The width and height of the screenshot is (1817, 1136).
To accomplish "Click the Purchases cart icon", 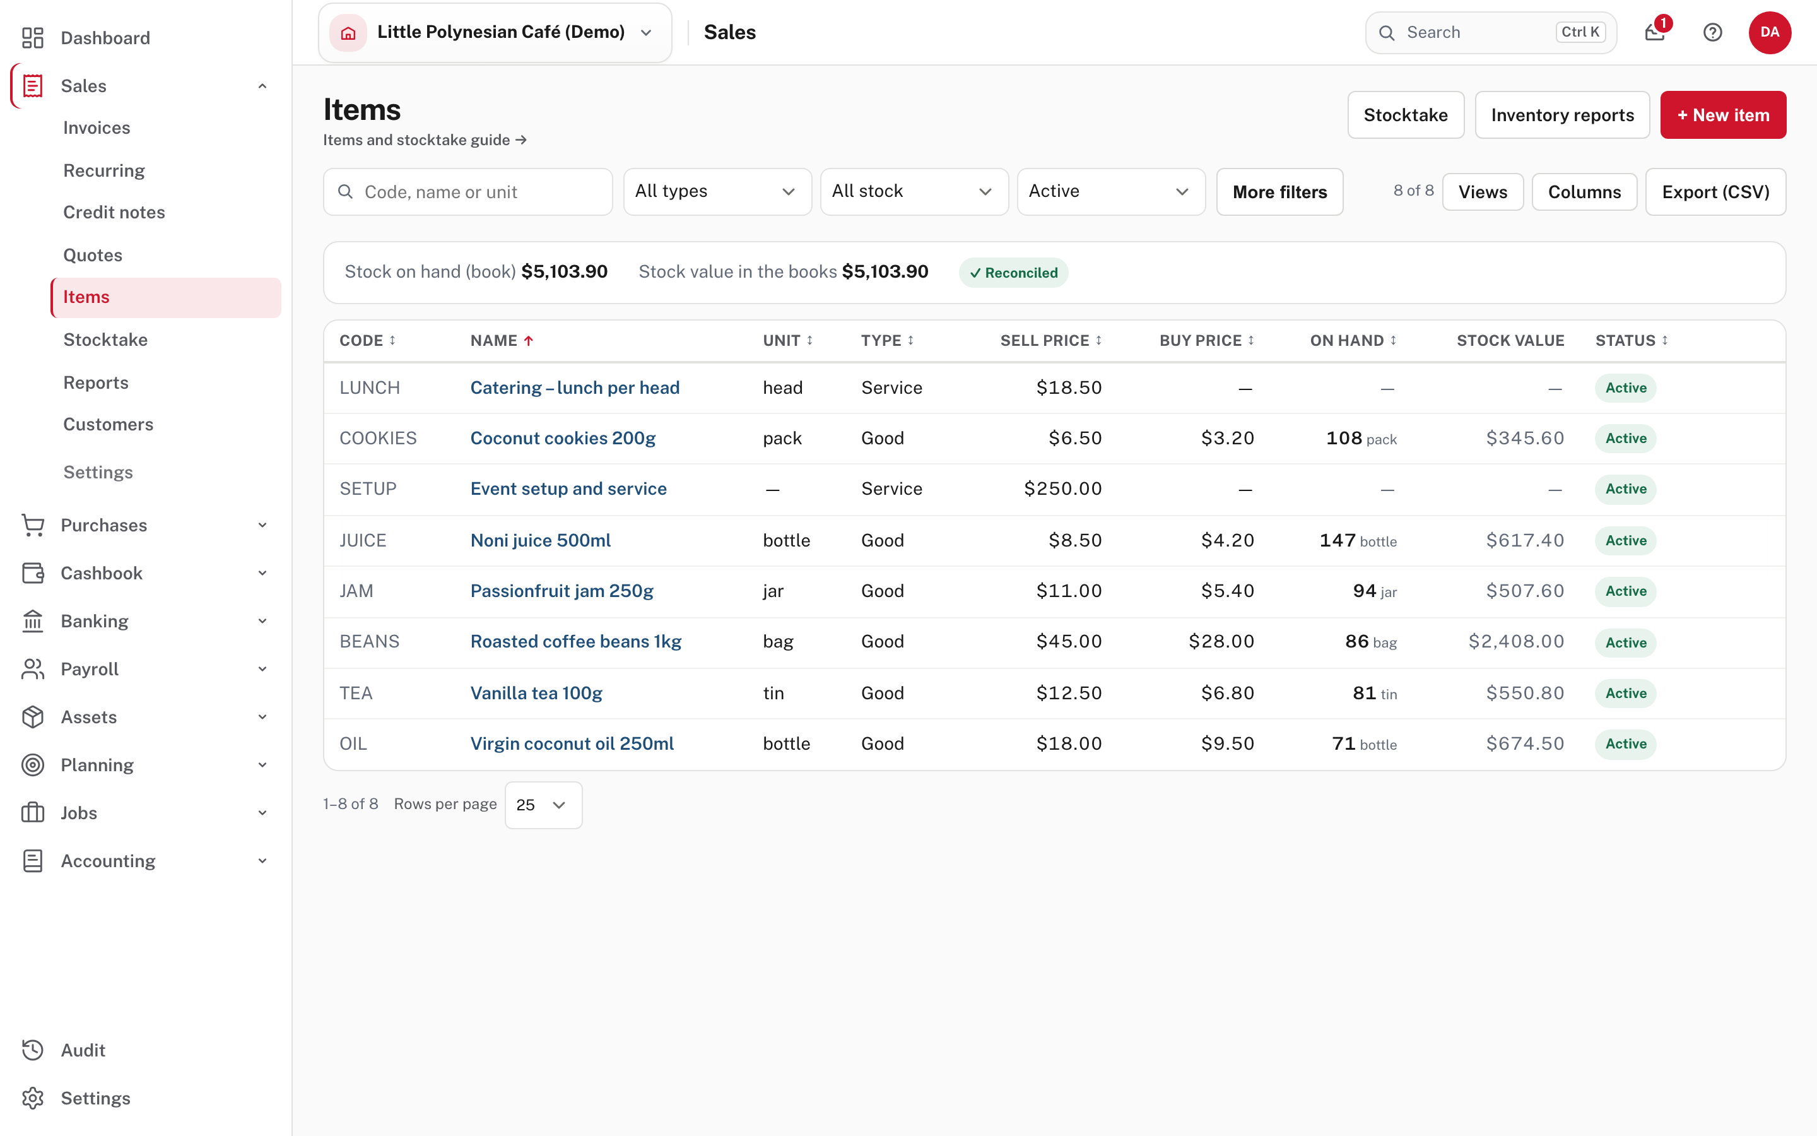I will click(x=32, y=525).
